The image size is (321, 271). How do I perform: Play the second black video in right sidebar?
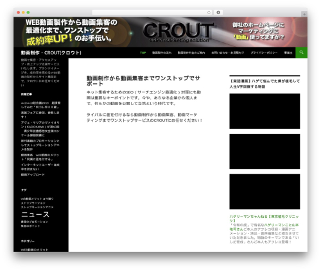coord(265,151)
